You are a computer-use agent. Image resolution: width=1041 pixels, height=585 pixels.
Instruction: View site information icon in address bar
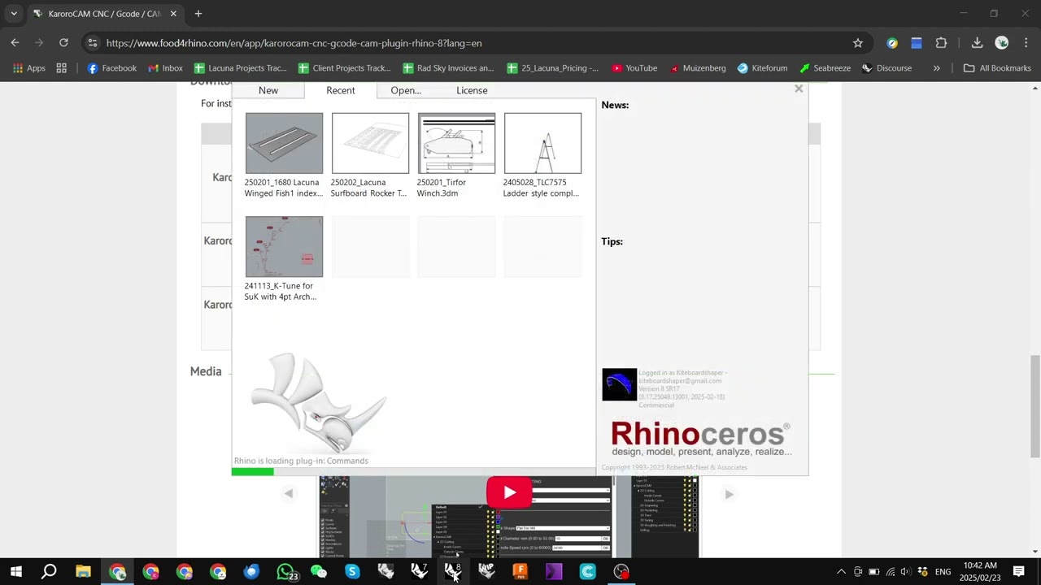pyautogui.click(x=93, y=43)
